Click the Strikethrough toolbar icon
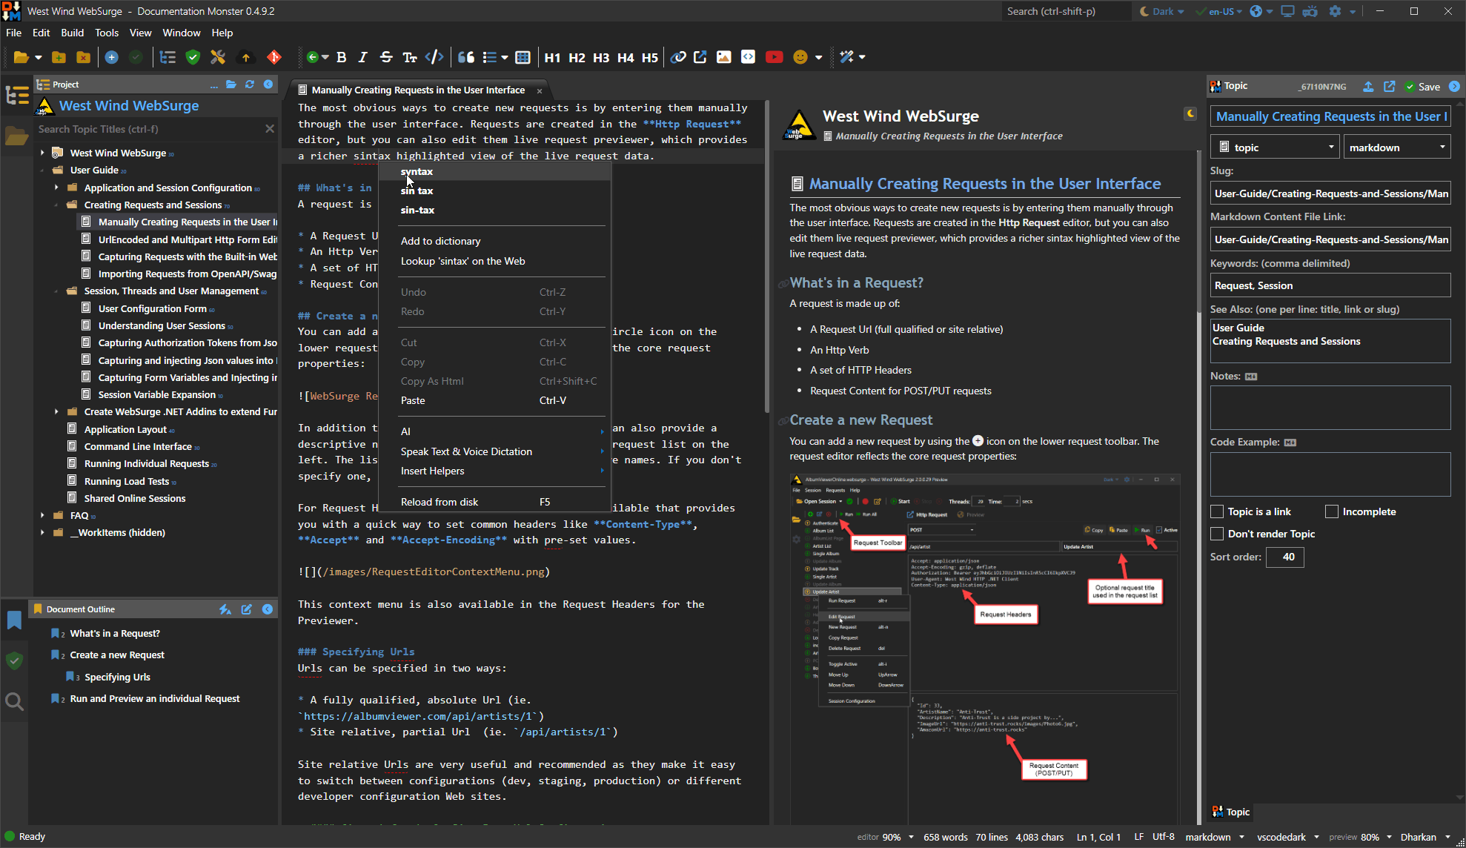This screenshot has width=1466, height=848. 386,57
